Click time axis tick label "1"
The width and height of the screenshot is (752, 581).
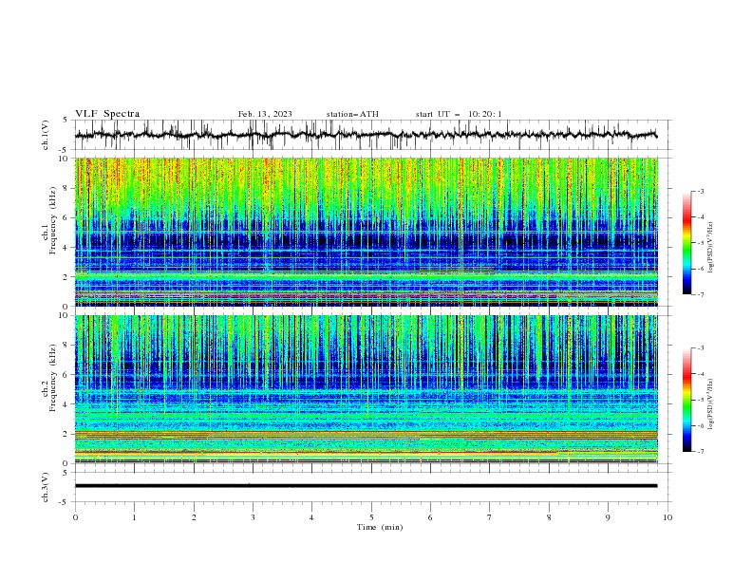click(x=134, y=517)
